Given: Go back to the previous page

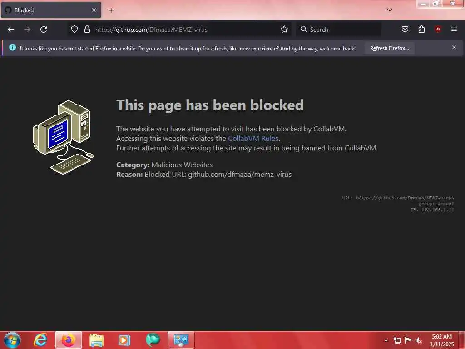Looking at the screenshot, I should click(11, 30).
